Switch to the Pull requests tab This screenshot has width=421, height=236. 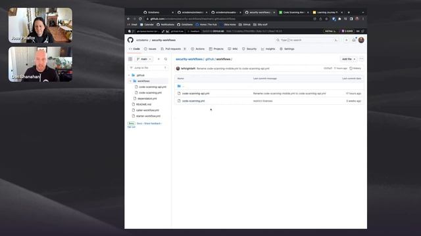click(x=173, y=49)
